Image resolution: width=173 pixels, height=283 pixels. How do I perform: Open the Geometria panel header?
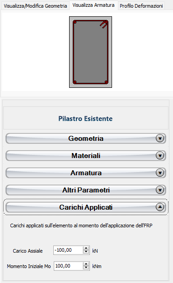tap(86, 139)
